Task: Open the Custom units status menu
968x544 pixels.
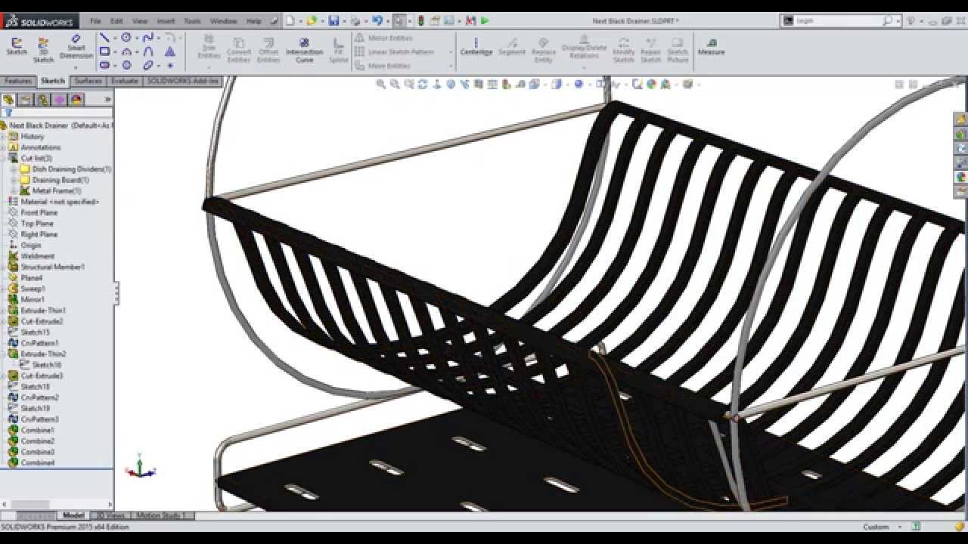Action: coord(883,527)
